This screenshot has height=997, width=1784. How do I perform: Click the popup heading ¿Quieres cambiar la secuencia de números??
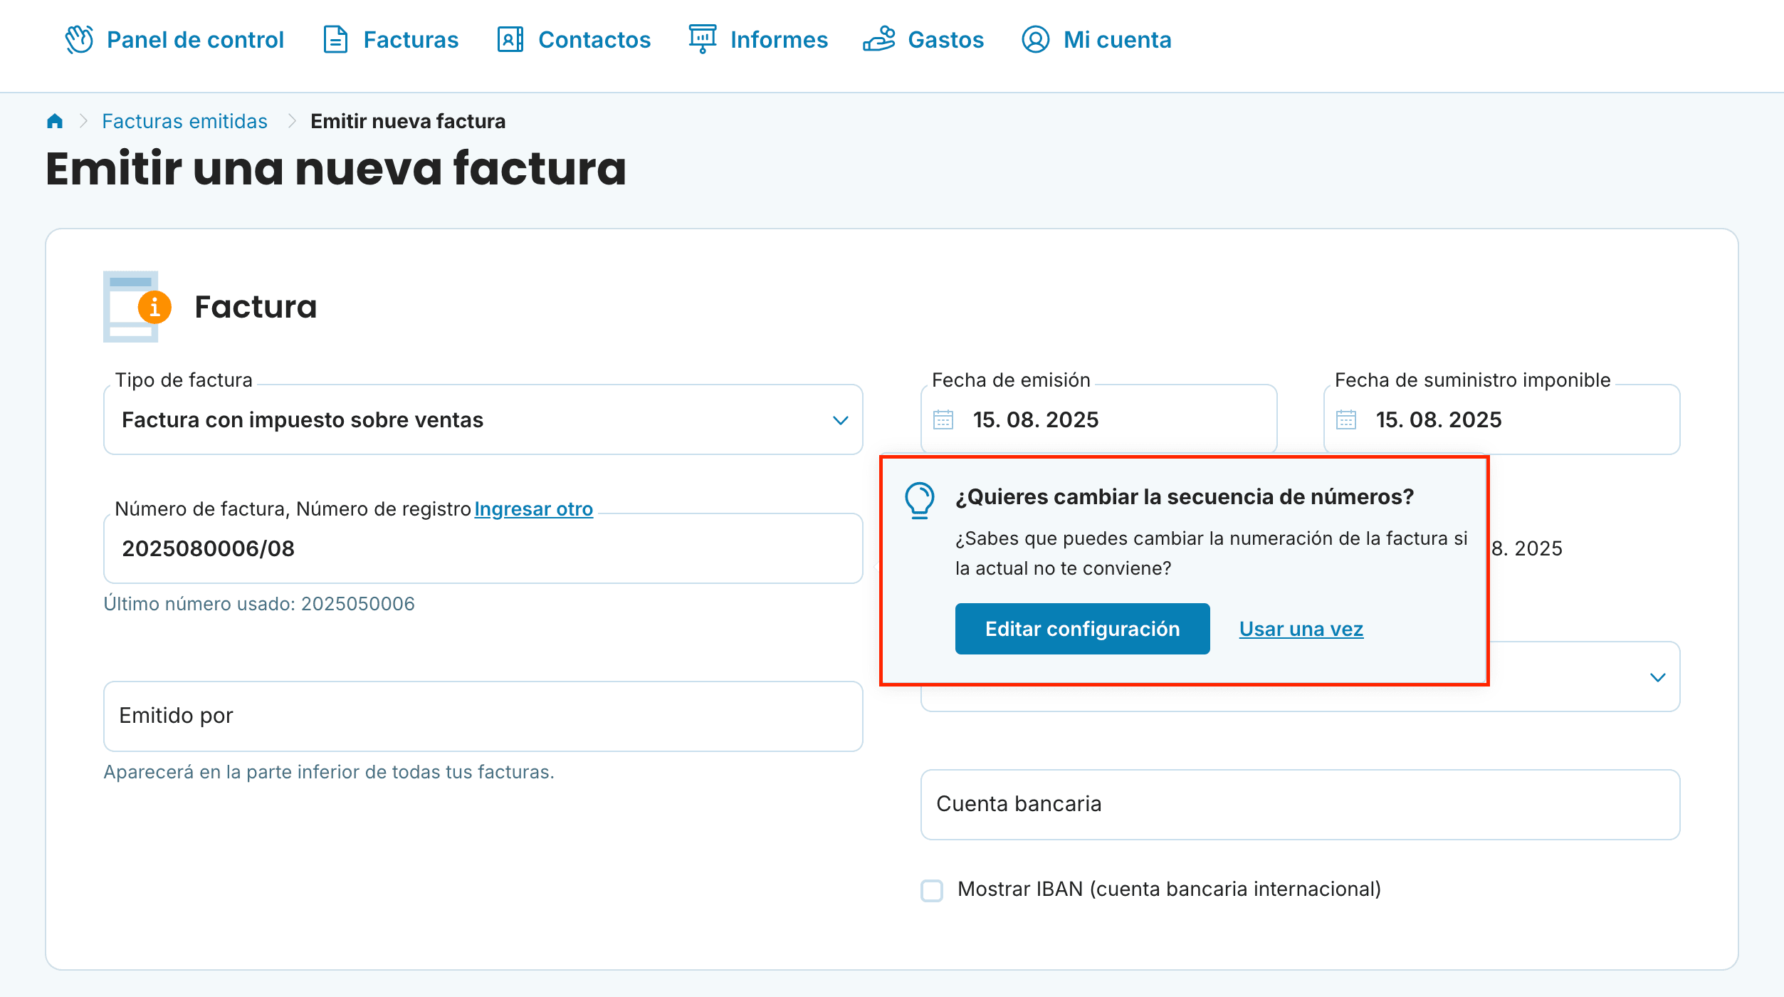pos(1185,497)
